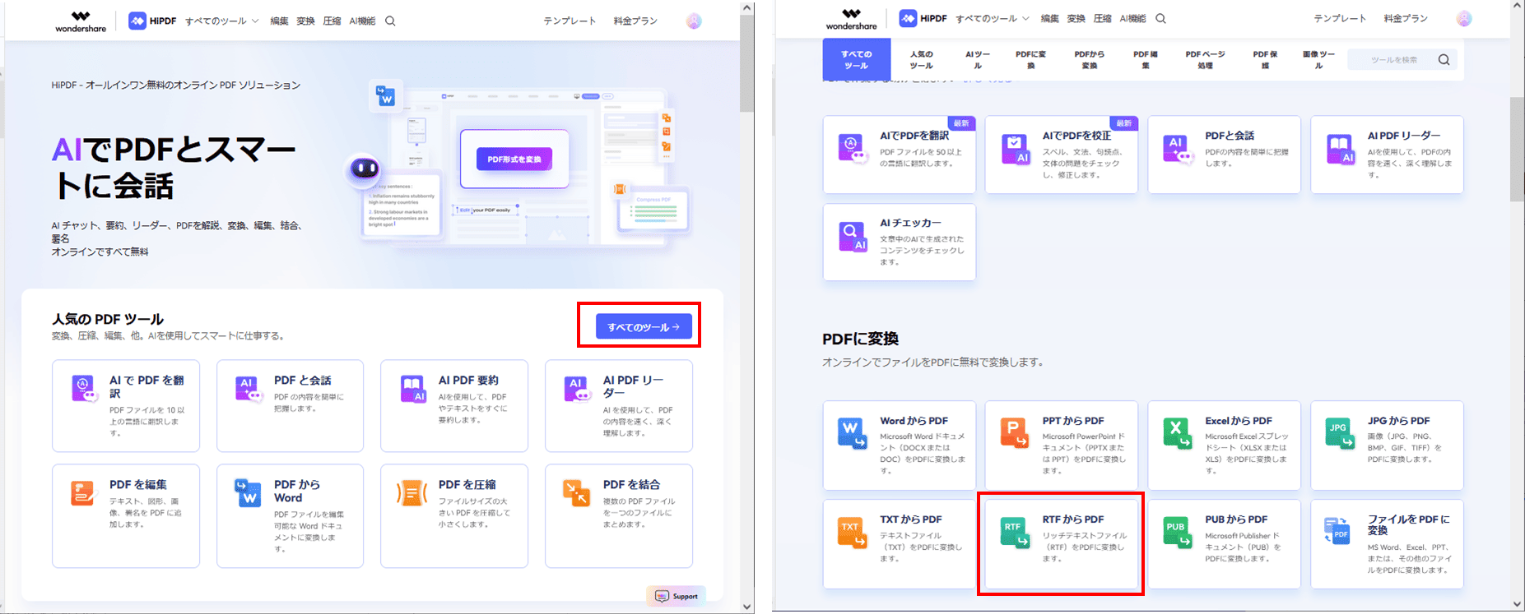This screenshot has width=1525, height=614.
Task: Open the PDF と会話 card icon in left window
Action: pos(248,388)
